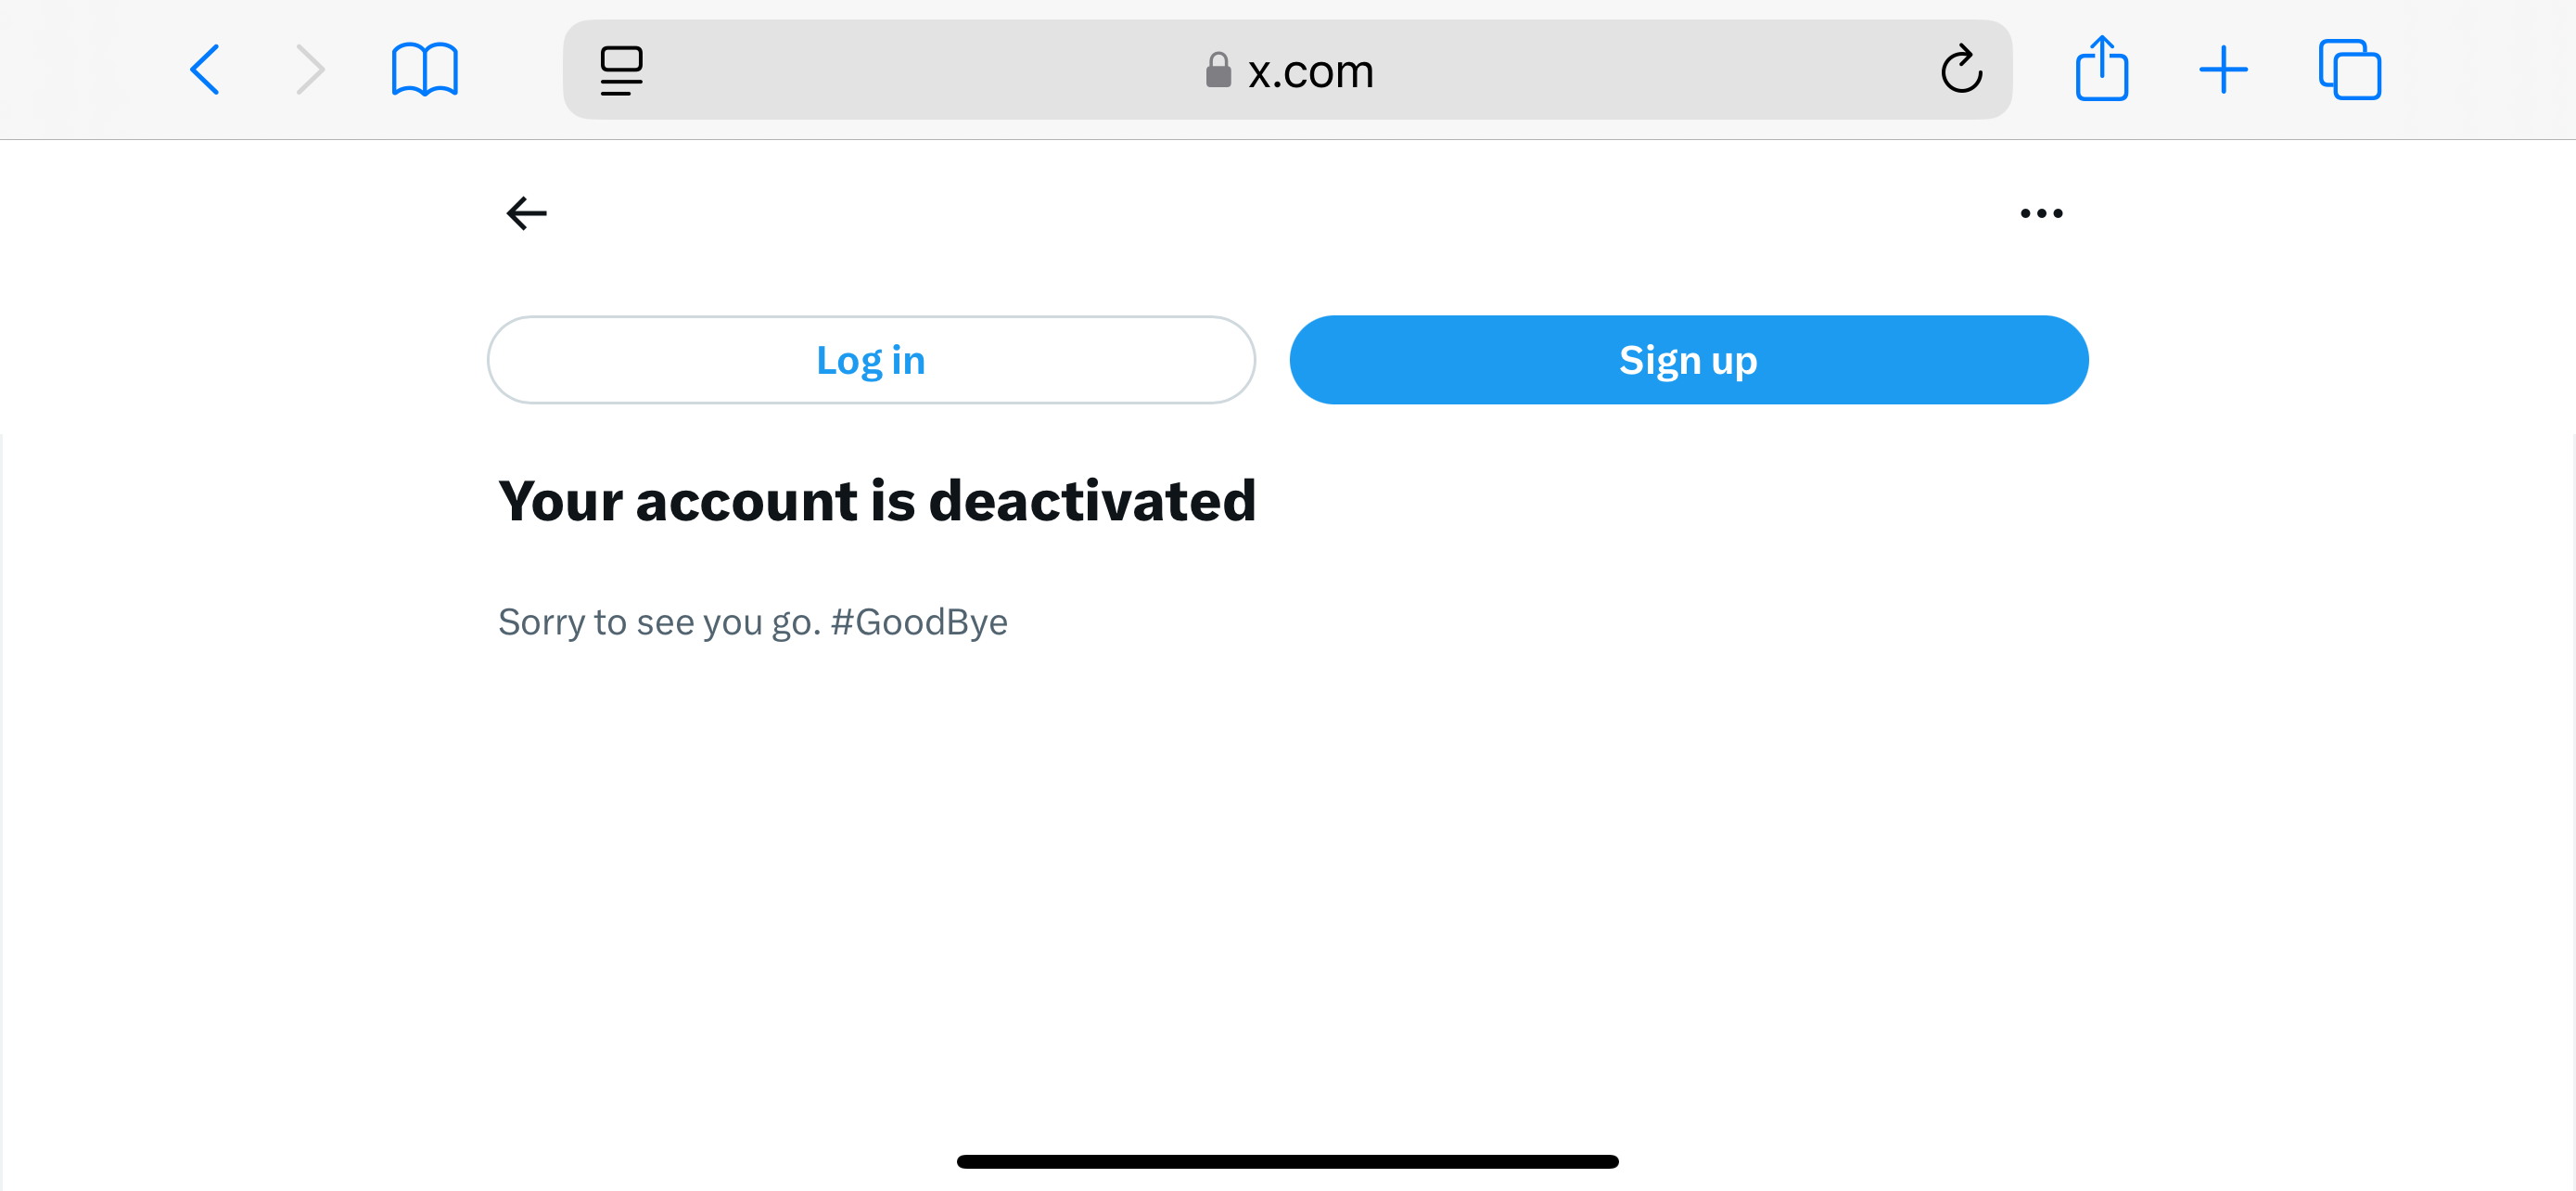The image size is (2576, 1191).
Task: Open the three-dot more options menu
Action: click(x=2041, y=213)
